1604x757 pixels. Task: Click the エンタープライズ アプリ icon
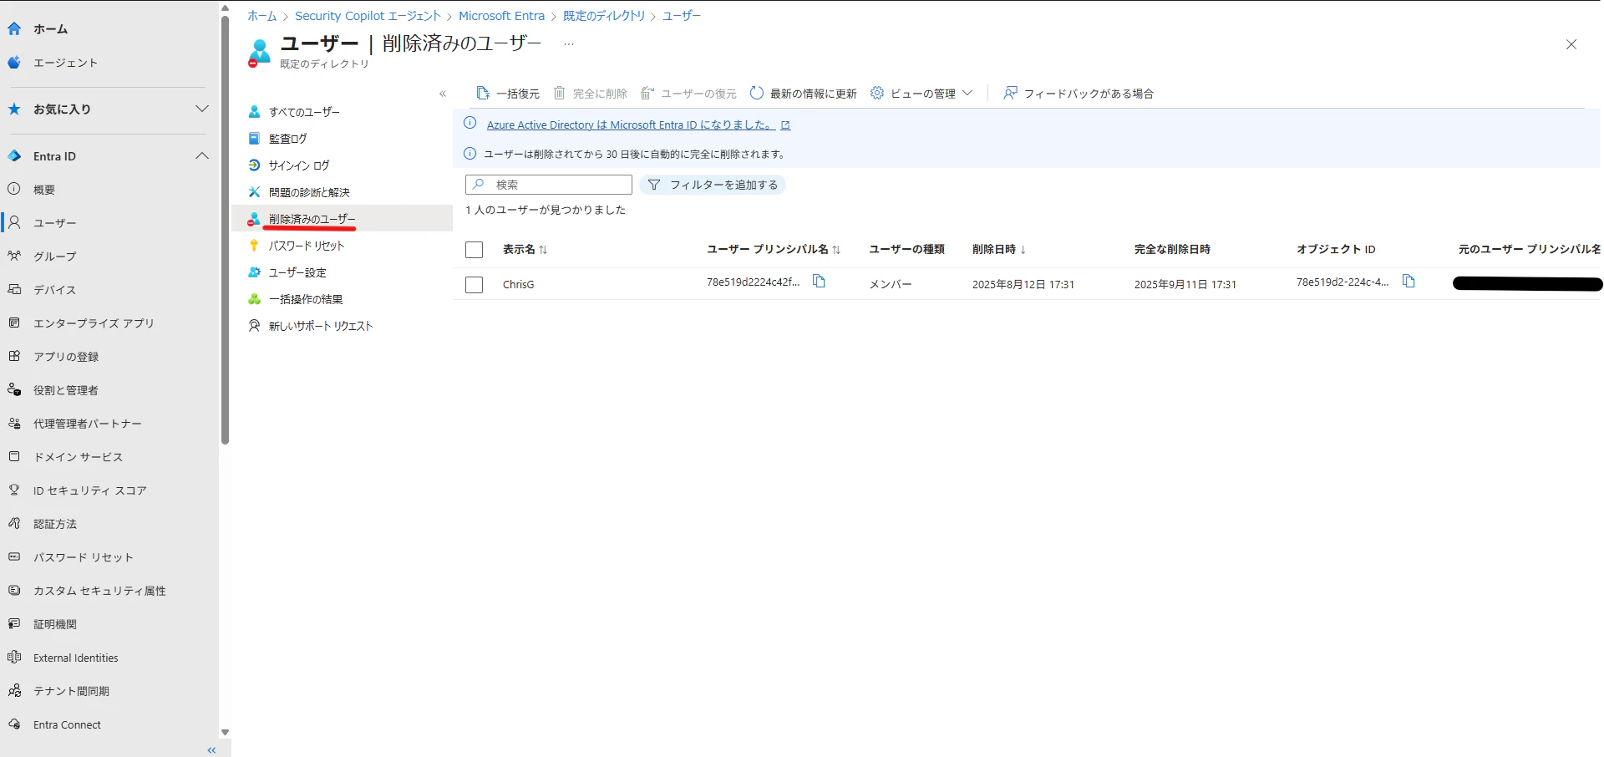14,323
